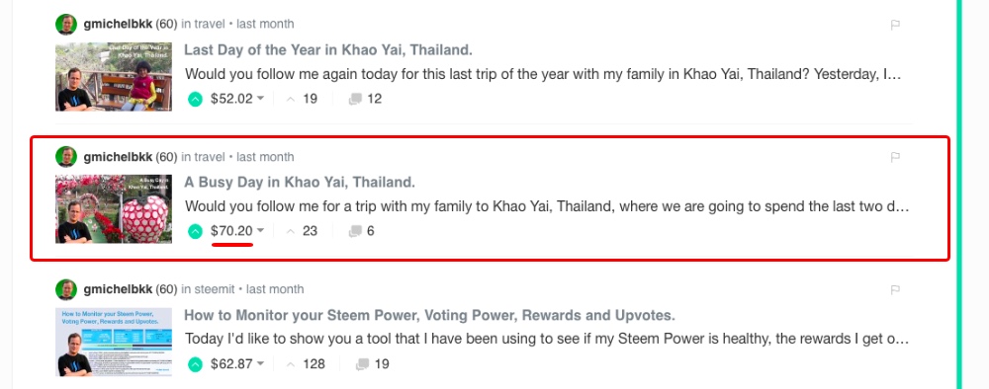Open Last Day of the Year in Khao Yai title

(328, 49)
